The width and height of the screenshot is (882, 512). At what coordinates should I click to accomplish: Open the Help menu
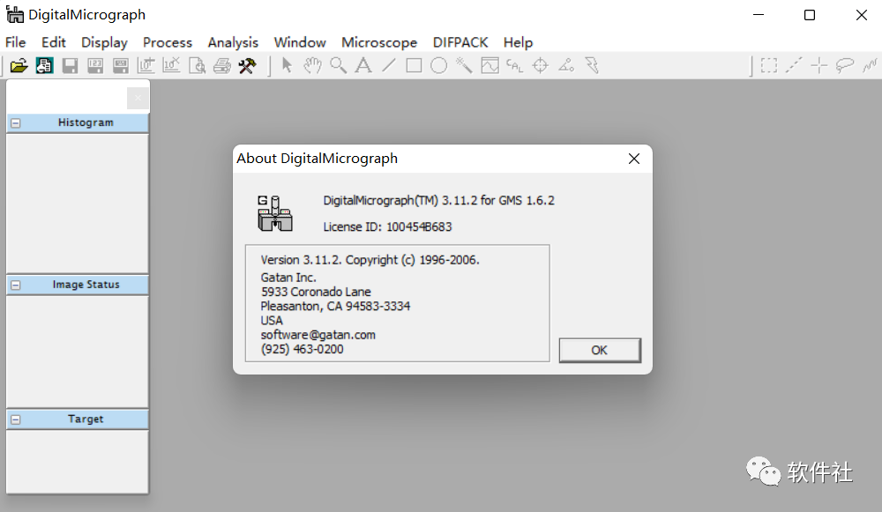[x=518, y=42]
